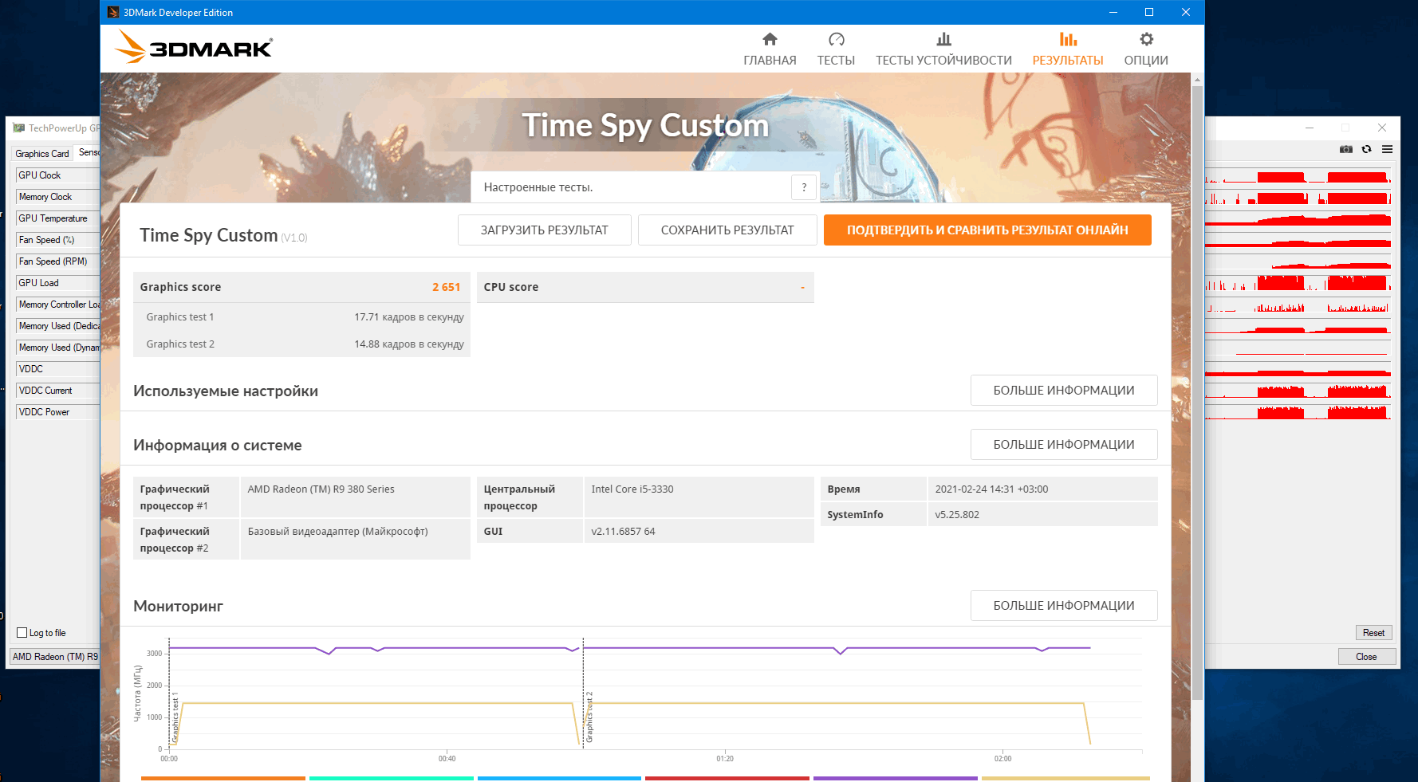The width and height of the screenshot is (1418, 782).
Task: Open AMD Radeon device dropdown in GPU-Z
Action: (55, 657)
